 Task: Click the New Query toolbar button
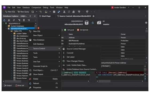tap(23, 12)
